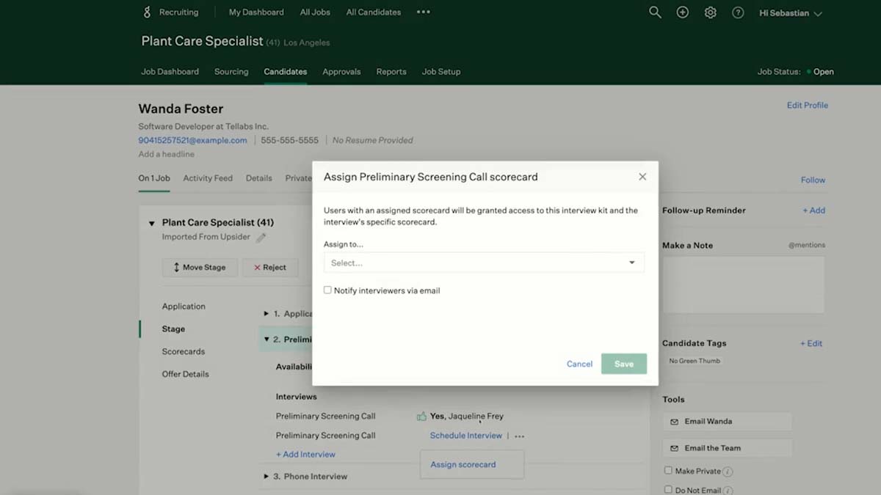The image size is (881, 495).
Task: Click the Email Wanda button
Action: pyautogui.click(x=728, y=422)
